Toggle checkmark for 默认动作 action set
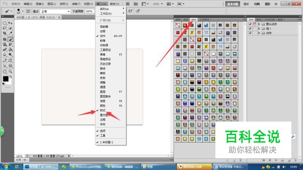303x170 pixels. tap(250, 24)
